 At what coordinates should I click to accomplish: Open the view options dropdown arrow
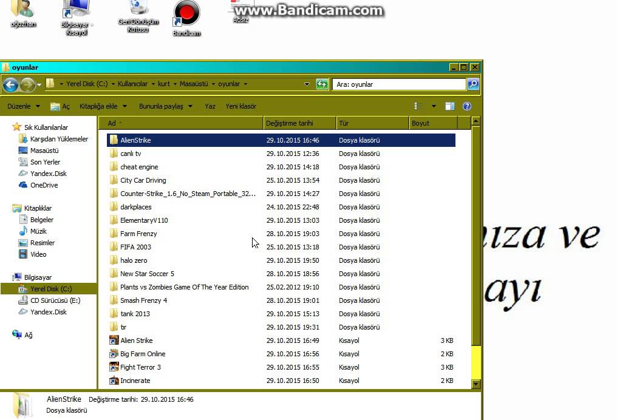(434, 106)
